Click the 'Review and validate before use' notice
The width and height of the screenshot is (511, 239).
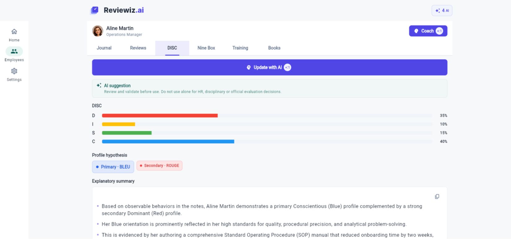tap(193, 92)
